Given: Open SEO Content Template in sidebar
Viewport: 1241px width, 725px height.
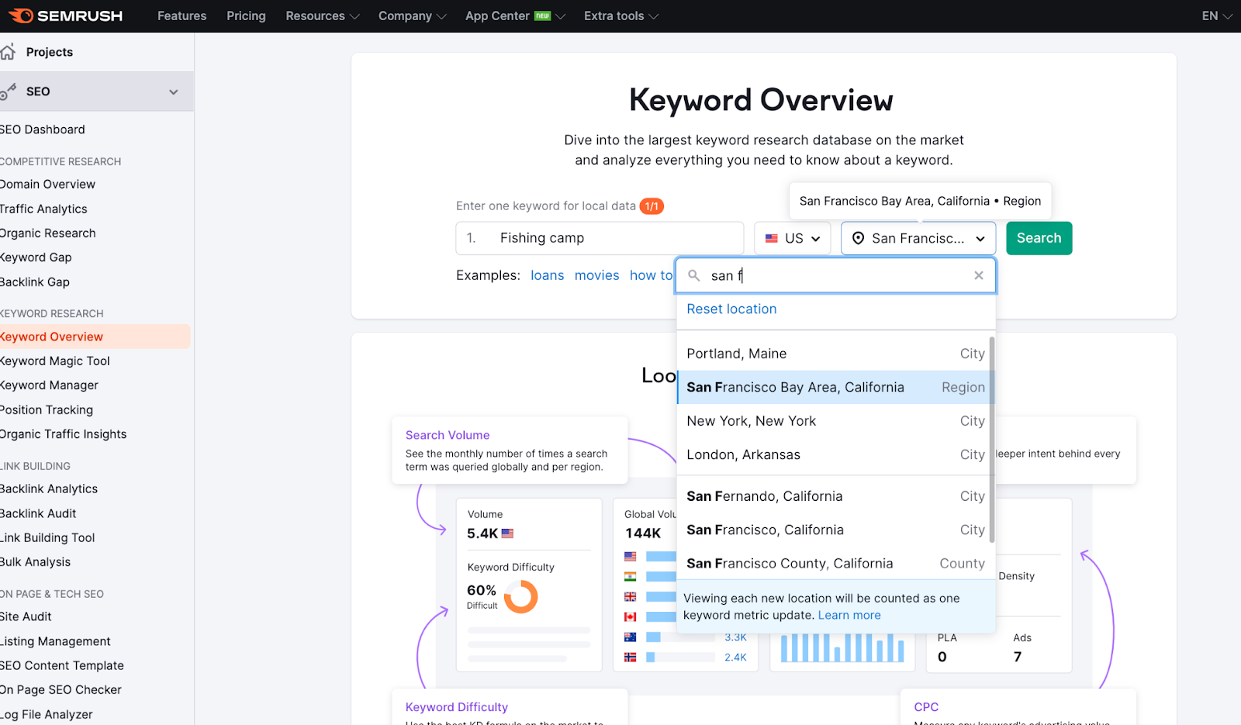Looking at the screenshot, I should pyautogui.click(x=62, y=665).
